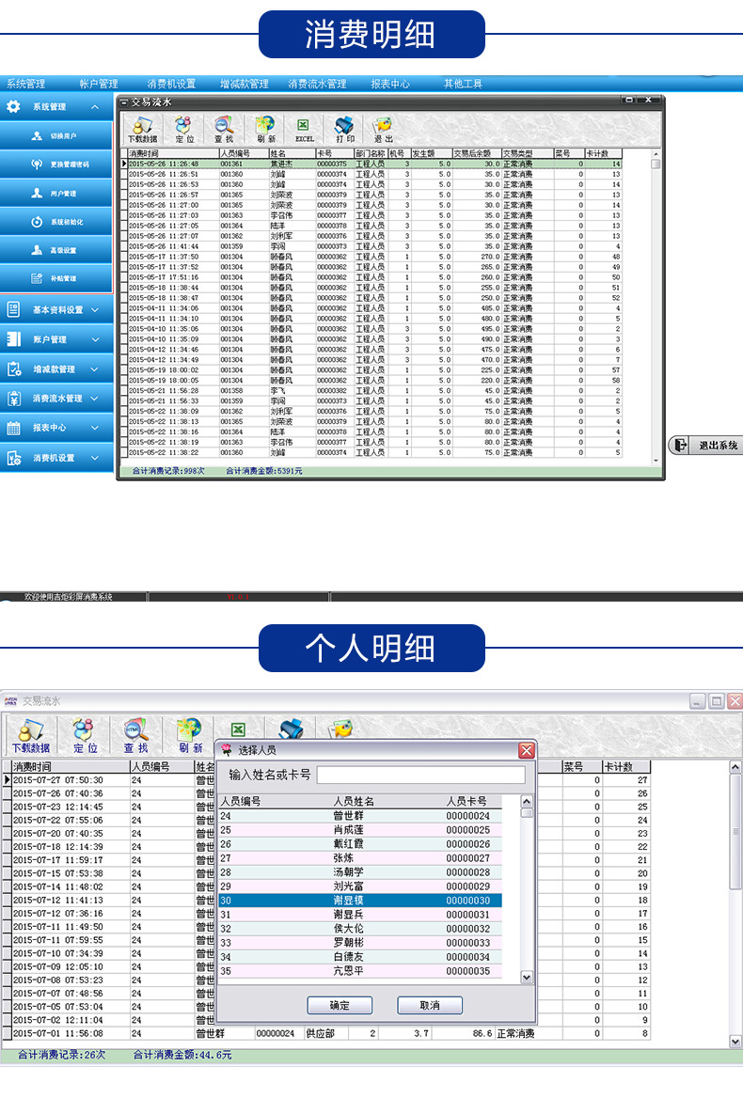Expand the 基本资料设置 sidebar section
The height and width of the screenshot is (1098, 743).
coord(56,309)
